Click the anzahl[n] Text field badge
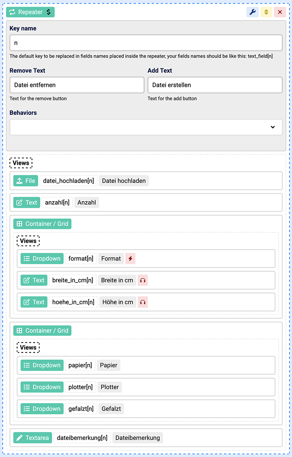This screenshot has height=457, width=292. coord(26,202)
